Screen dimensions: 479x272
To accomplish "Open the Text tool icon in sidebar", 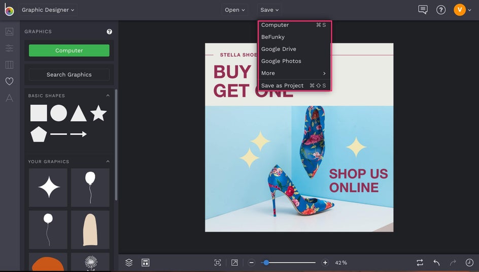I will point(9,98).
